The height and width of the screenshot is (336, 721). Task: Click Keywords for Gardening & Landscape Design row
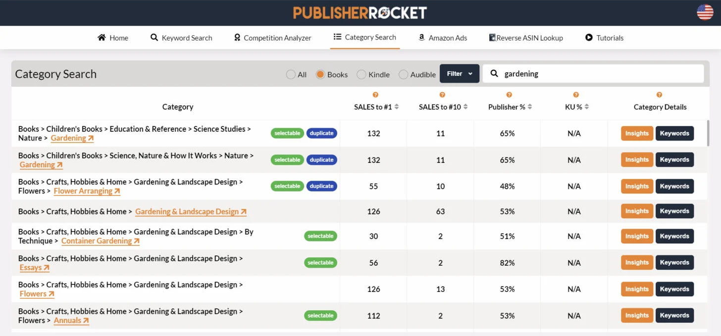click(674, 211)
